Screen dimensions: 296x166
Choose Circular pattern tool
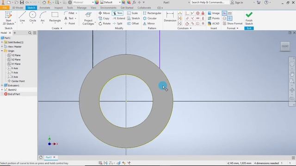click(x=150, y=18)
